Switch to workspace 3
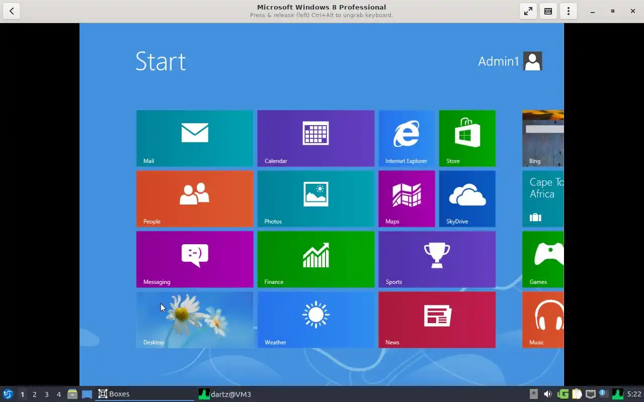The width and height of the screenshot is (644, 402). coord(46,394)
